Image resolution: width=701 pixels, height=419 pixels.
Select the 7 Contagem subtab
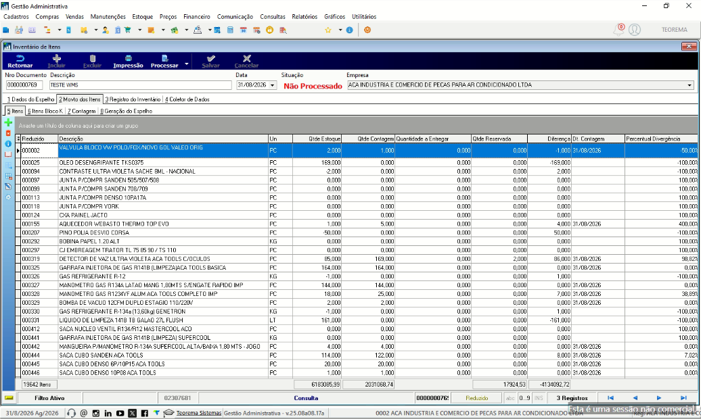pyautogui.click(x=81, y=111)
